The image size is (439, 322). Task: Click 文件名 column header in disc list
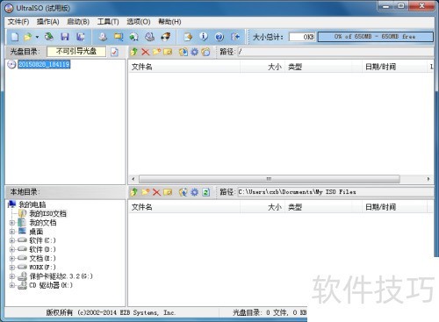coord(184,67)
